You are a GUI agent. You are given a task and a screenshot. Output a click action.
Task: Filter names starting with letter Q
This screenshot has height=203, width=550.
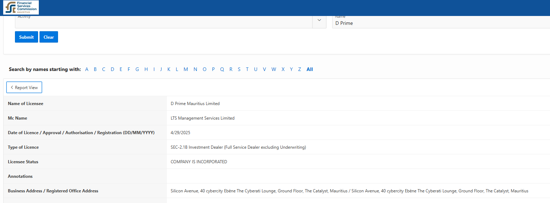(x=222, y=69)
